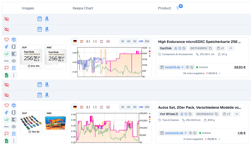
Task: Select the Italy flag on the Hot Wheels chart
Action: [95, 107]
